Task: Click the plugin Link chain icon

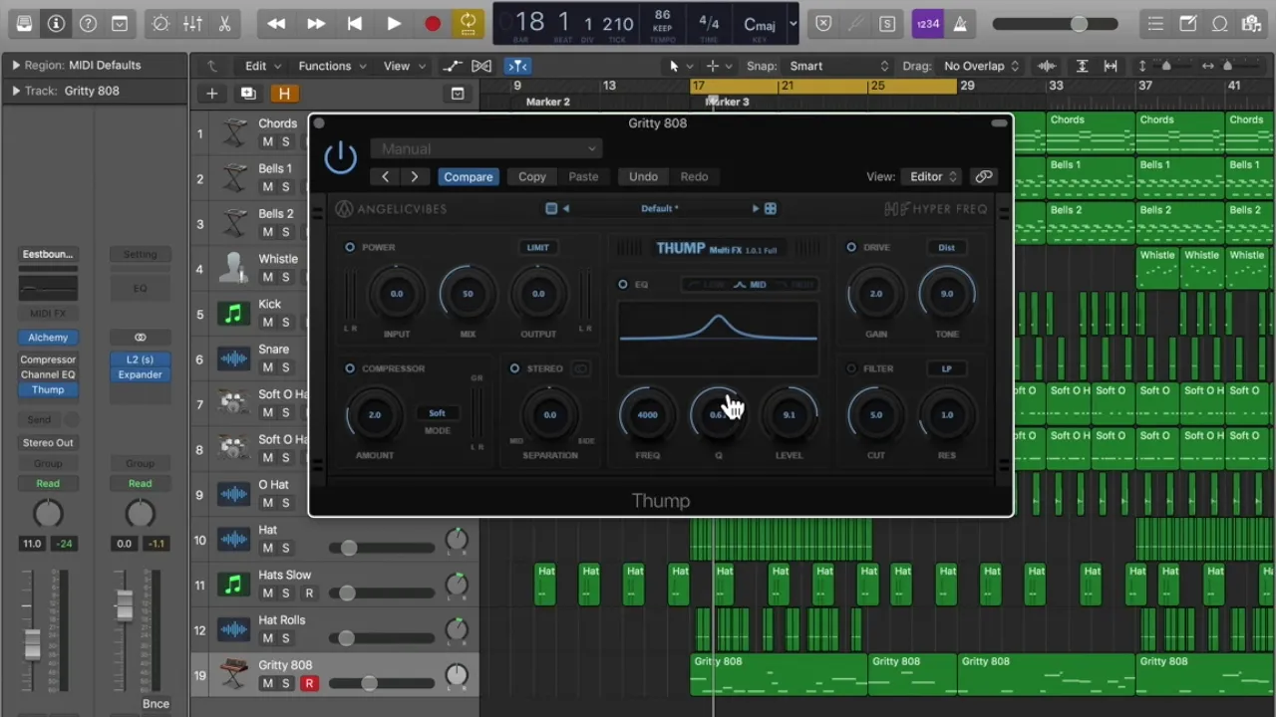Action: [x=984, y=176]
